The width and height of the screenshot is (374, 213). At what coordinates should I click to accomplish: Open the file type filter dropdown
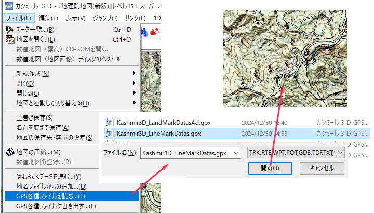pyautogui.click(x=340, y=153)
